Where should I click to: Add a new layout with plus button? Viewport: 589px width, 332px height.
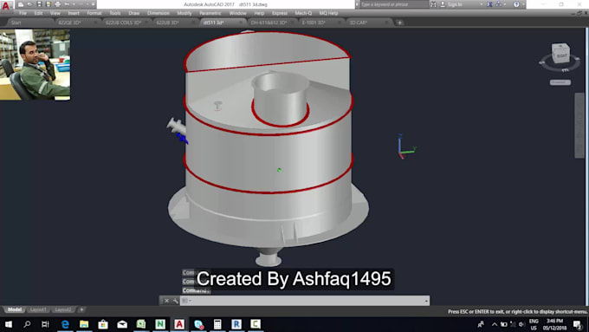(x=81, y=309)
